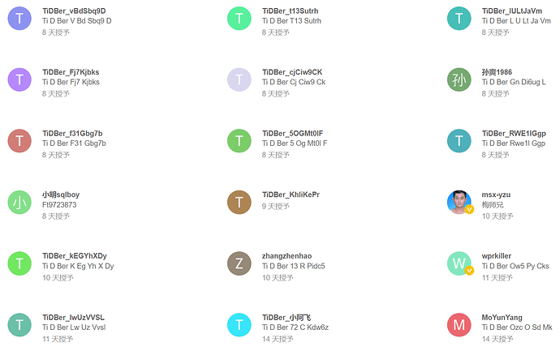
Task: Click the cyan avatar of TiDBer_小阿飞
Action: (239, 324)
